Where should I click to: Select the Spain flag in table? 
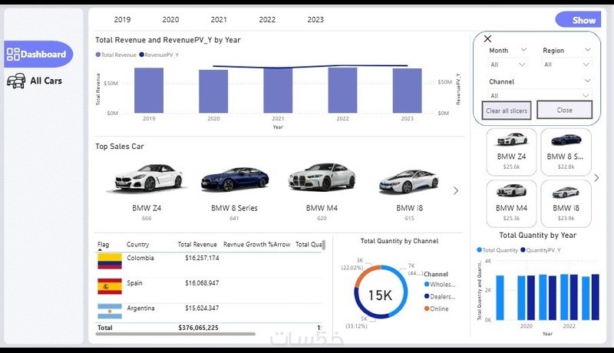(x=110, y=286)
